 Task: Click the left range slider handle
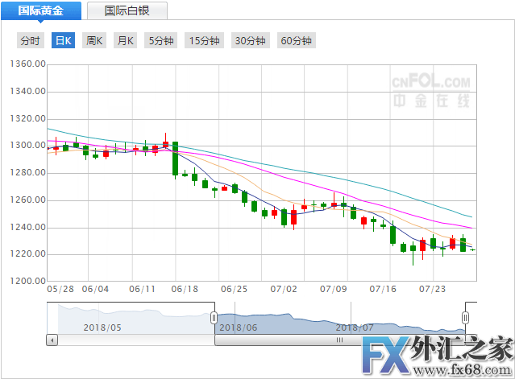pyautogui.click(x=214, y=318)
